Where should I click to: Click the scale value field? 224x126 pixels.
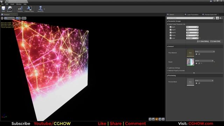tap(192, 38)
